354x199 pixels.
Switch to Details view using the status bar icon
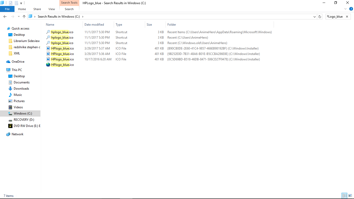344,196
